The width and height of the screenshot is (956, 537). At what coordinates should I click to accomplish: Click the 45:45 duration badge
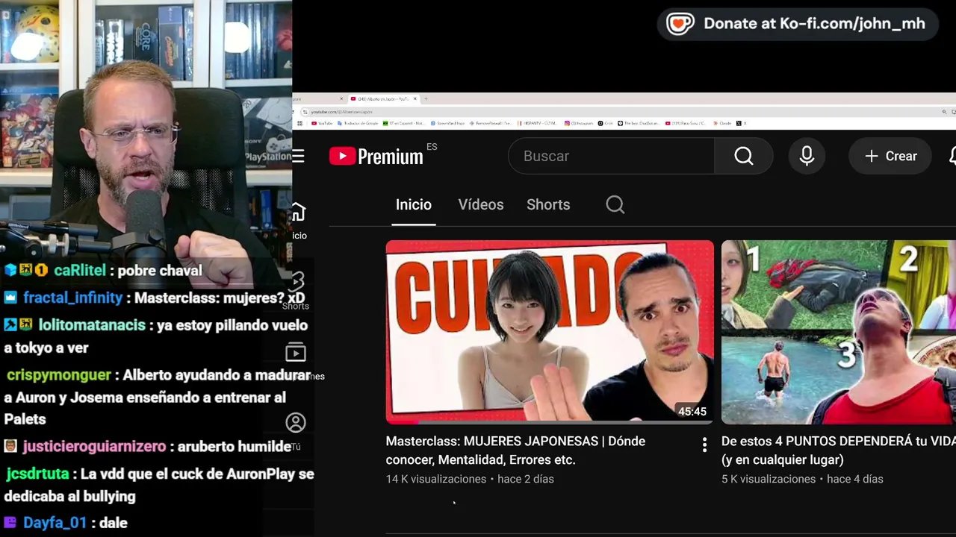[692, 412]
